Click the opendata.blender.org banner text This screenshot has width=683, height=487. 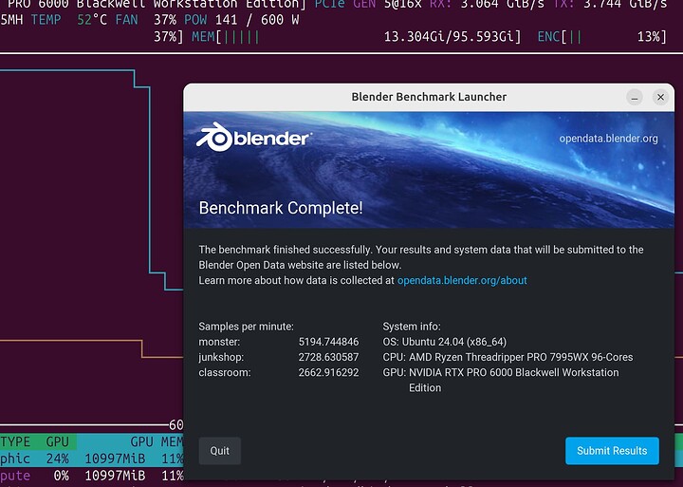(608, 139)
